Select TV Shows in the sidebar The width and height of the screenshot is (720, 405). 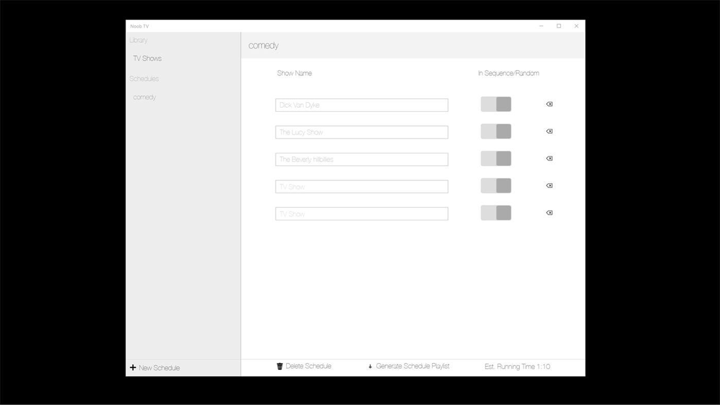pyautogui.click(x=147, y=58)
